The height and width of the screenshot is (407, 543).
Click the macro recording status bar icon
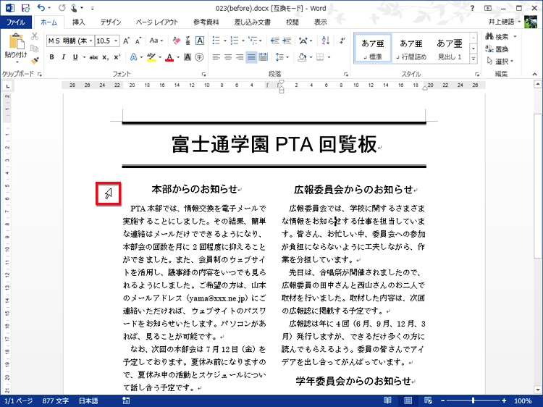pos(126,400)
